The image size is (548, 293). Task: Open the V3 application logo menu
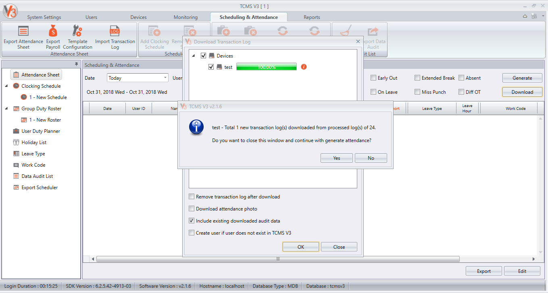pos(10,11)
